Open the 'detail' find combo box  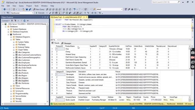[x=122, y=9]
